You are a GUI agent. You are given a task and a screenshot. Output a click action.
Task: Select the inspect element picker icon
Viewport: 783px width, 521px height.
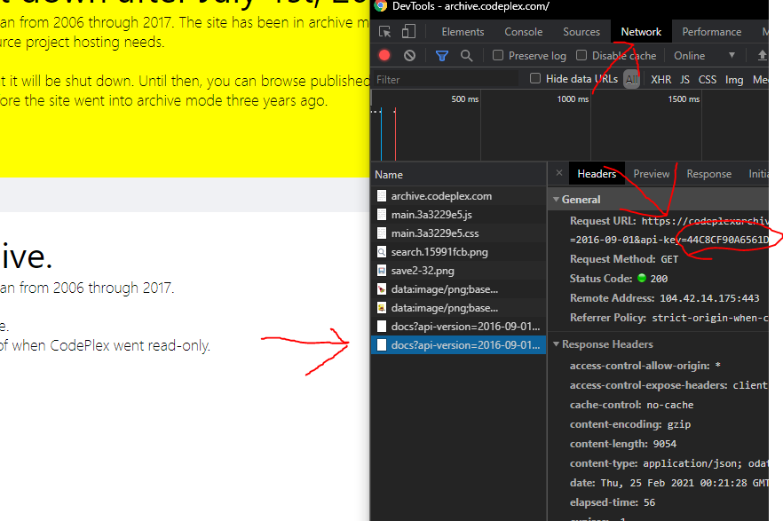click(x=384, y=32)
